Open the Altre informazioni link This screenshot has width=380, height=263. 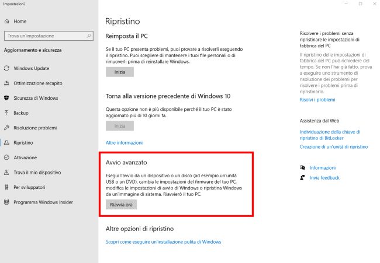click(x=124, y=142)
